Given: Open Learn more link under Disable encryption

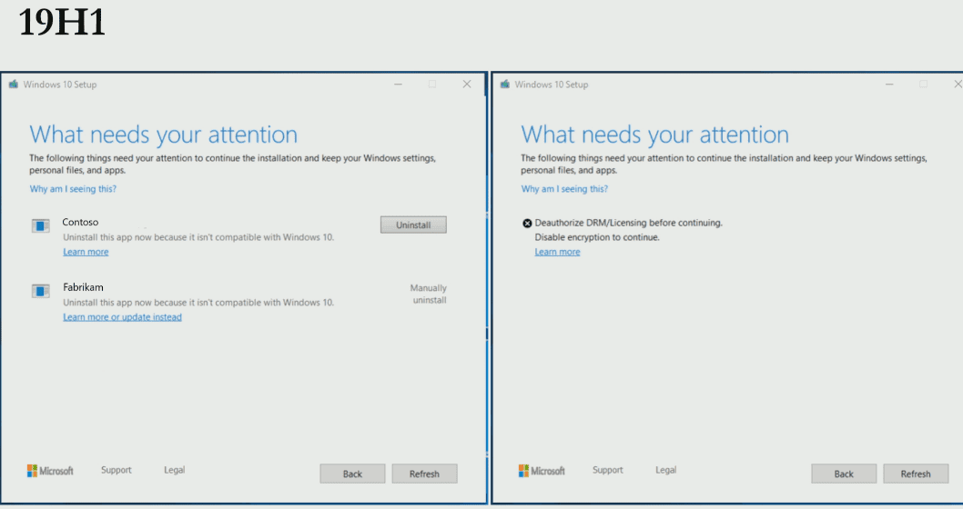Looking at the screenshot, I should point(557,252).
